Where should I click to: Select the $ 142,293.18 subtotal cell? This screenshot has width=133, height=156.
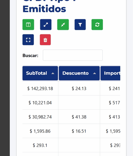click(40, 88)
